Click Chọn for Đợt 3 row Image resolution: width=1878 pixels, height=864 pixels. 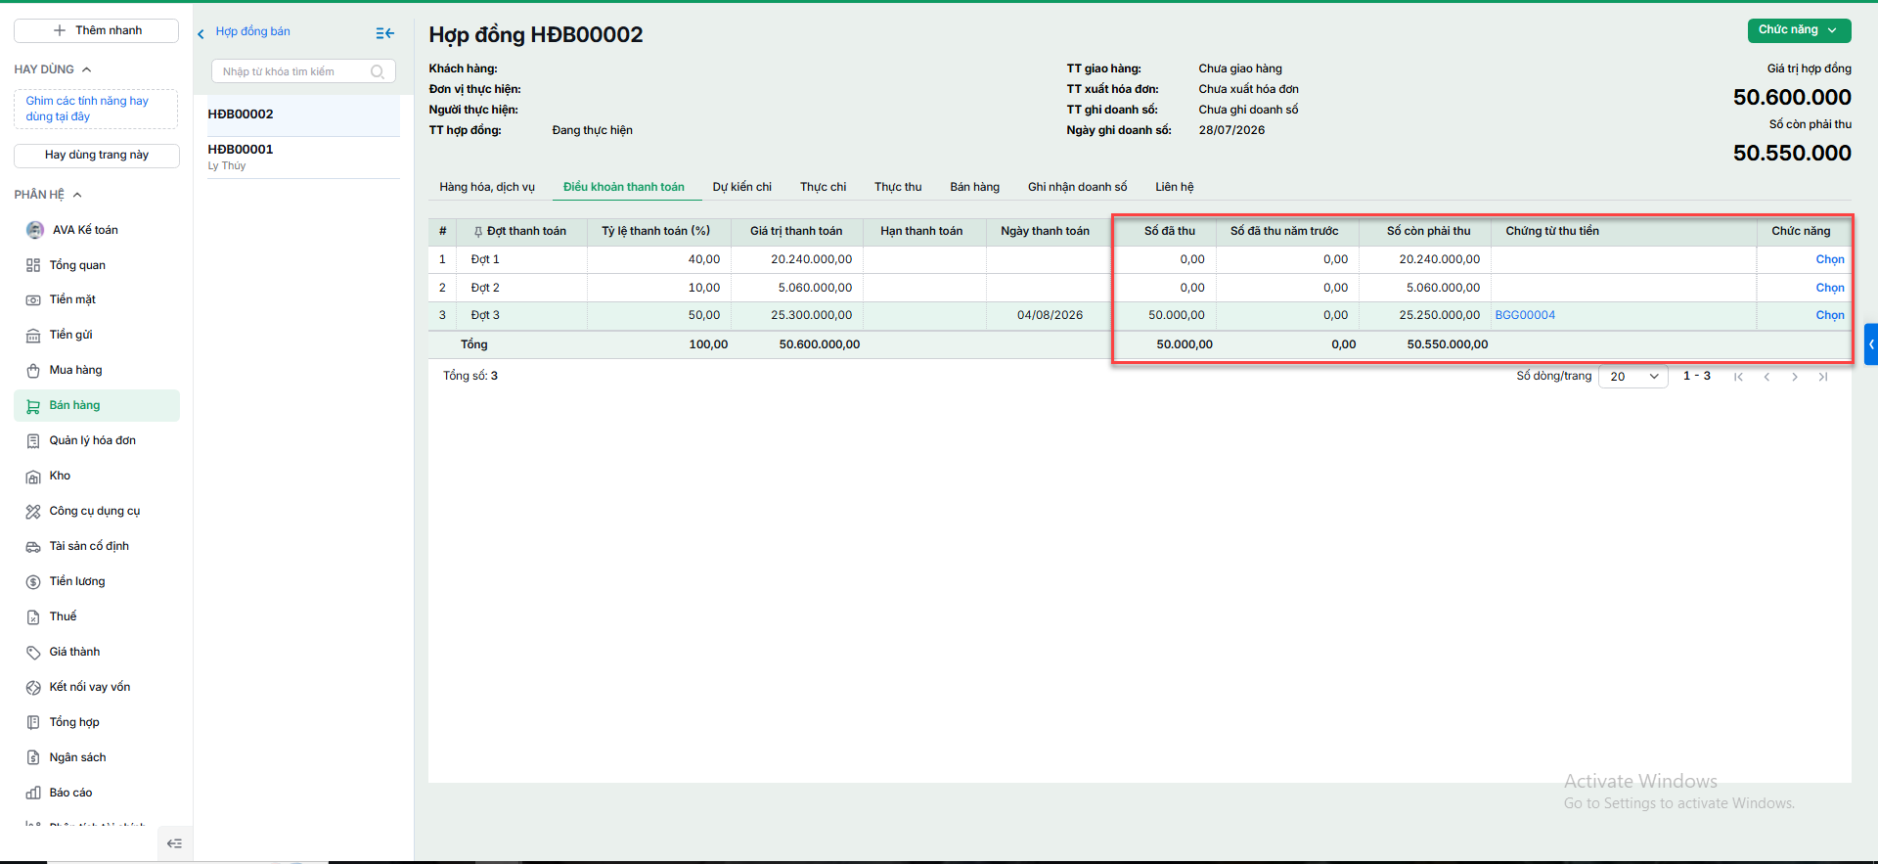point(1830,315)
